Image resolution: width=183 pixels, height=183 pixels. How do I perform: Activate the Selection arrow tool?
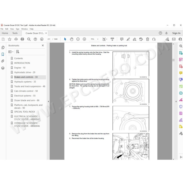65,39
